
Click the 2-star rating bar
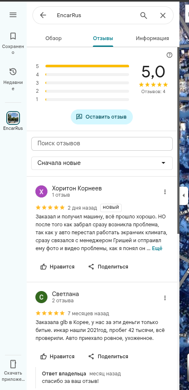pyautogui.click(x=87, y=91)
